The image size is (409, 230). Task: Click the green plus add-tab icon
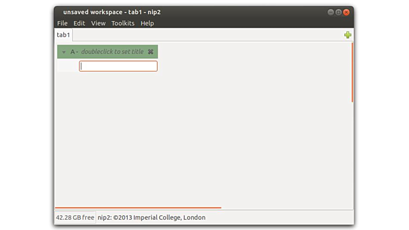[x=348, y=35]
